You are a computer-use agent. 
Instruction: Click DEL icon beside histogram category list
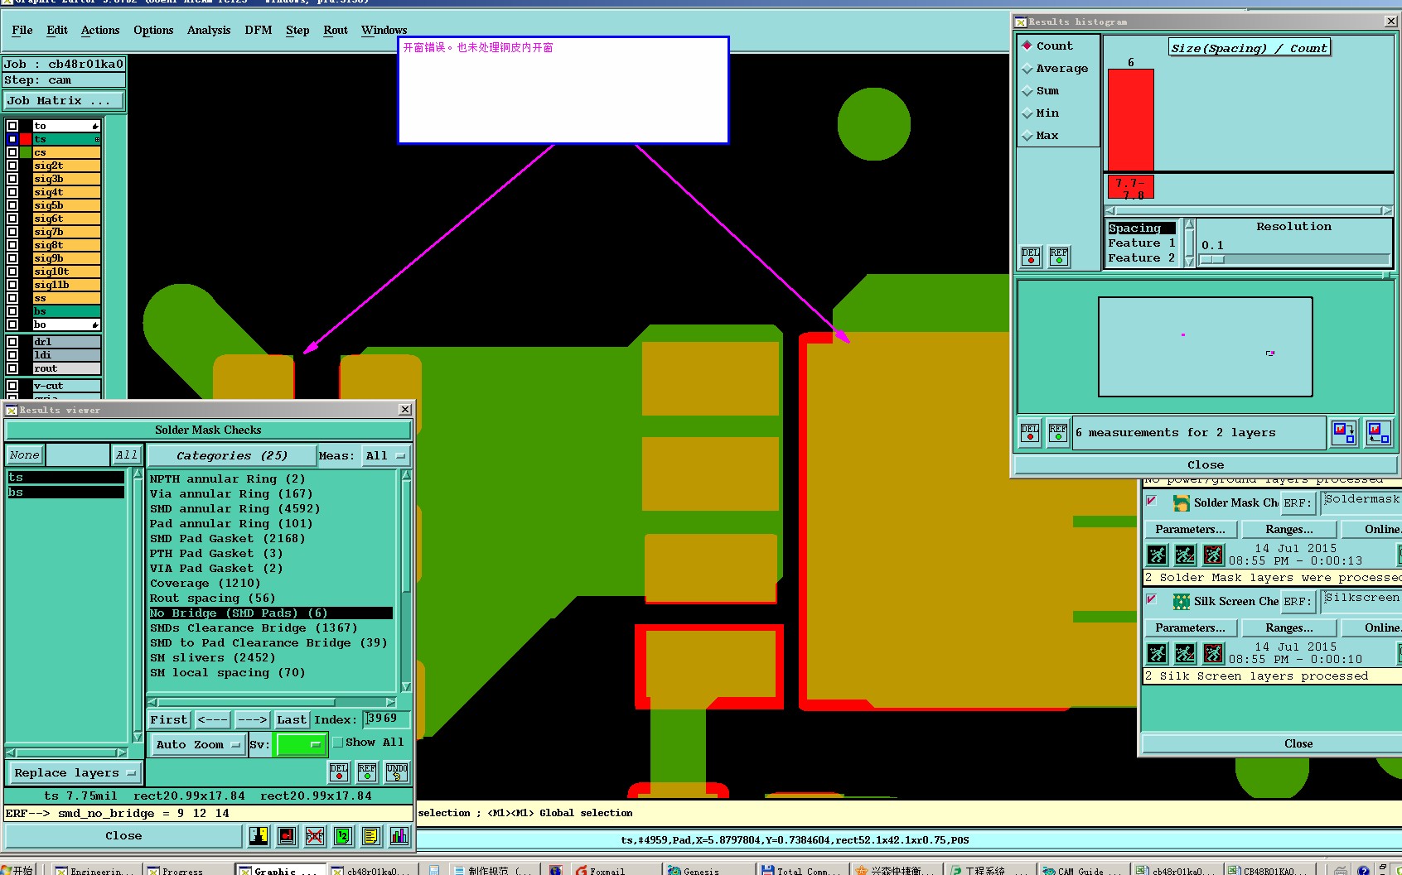pos(1031,257)
